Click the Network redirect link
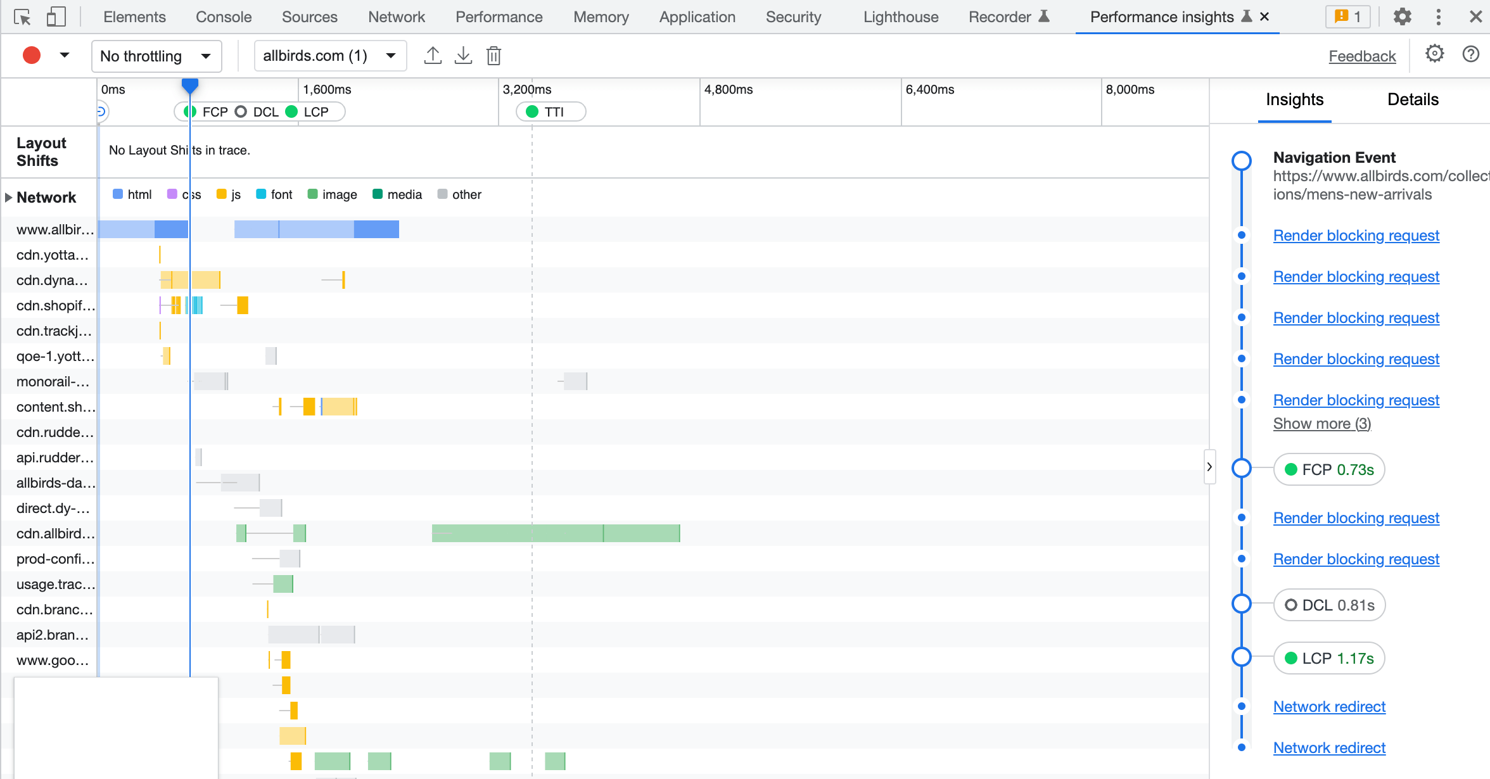The image size is (1490, 779). (1329, 706)
